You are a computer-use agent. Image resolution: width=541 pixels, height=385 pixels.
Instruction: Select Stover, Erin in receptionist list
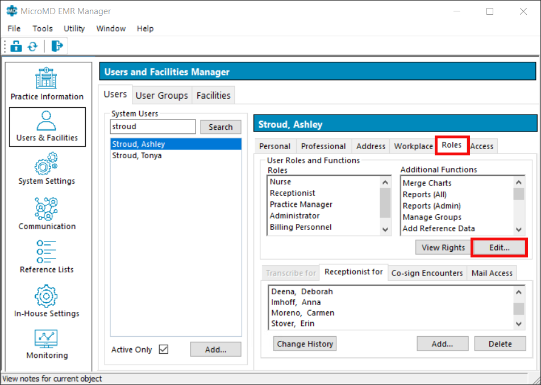point(391,324)
